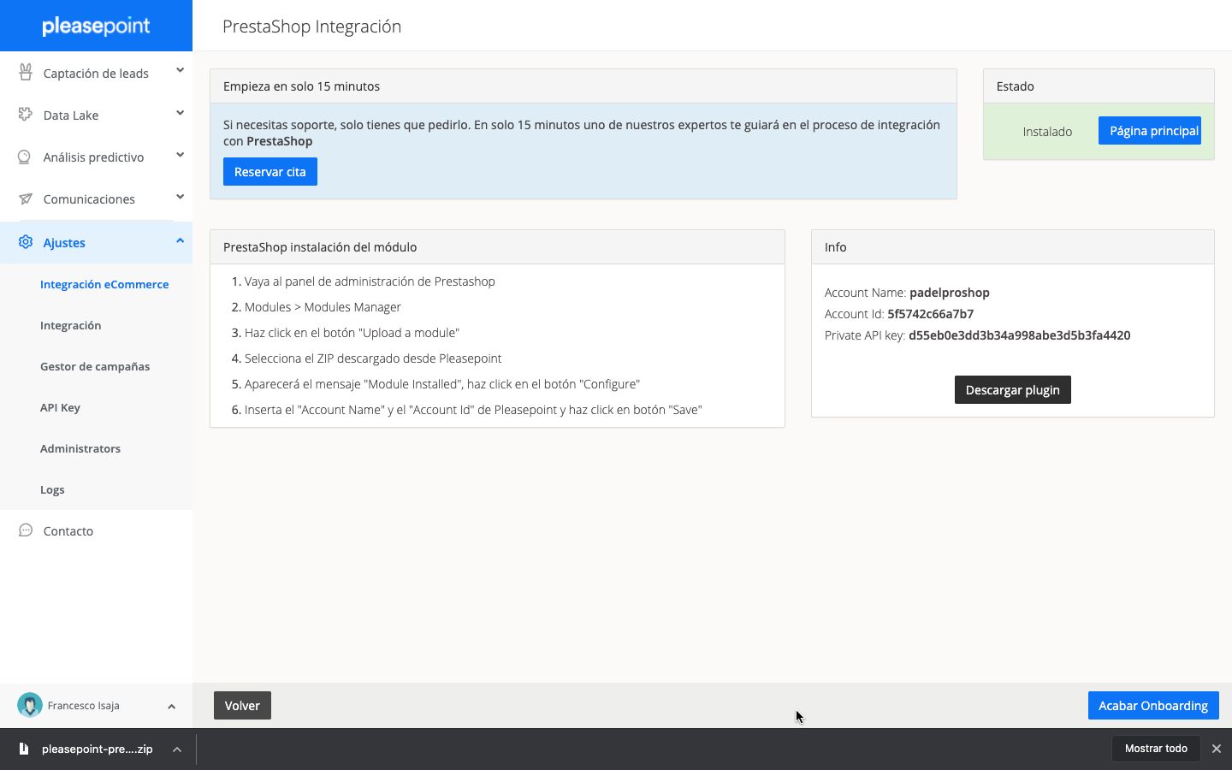Screen dimensions: 1232x770
Task: Click the downloaded zip file icon
Action: pyautogui.click(x=24, y=749)
